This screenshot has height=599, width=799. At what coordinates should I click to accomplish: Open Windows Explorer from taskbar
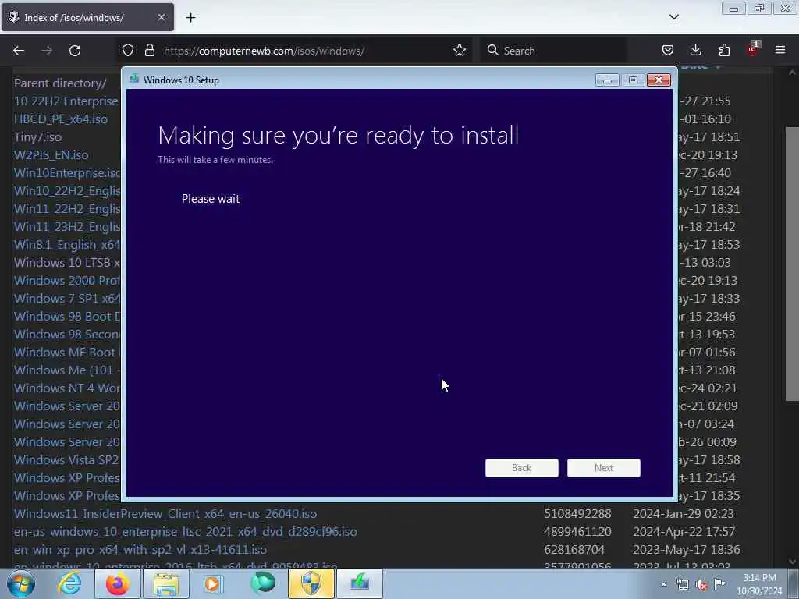[x=165, y=583]
